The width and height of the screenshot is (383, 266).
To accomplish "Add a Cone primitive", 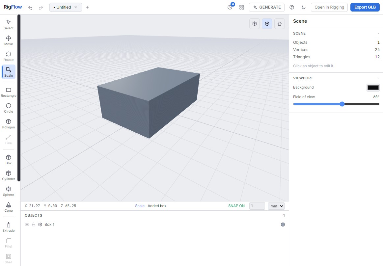I will [9, 207].
